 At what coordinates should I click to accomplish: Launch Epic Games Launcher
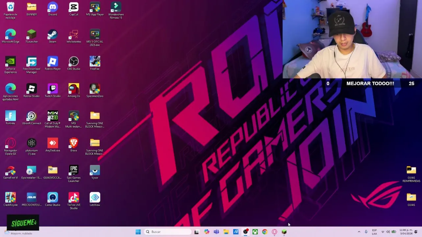74,174
